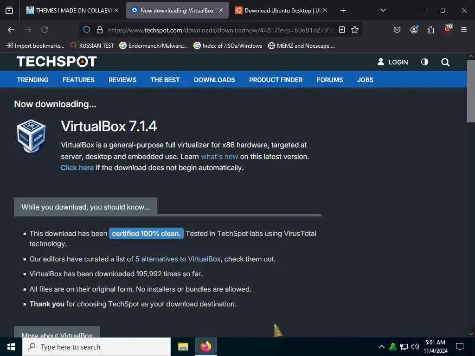Click the VirtualBox cube logo image
Image resolution: width=475 pixels, height=356 pixels.
click(x=31, y=136)
